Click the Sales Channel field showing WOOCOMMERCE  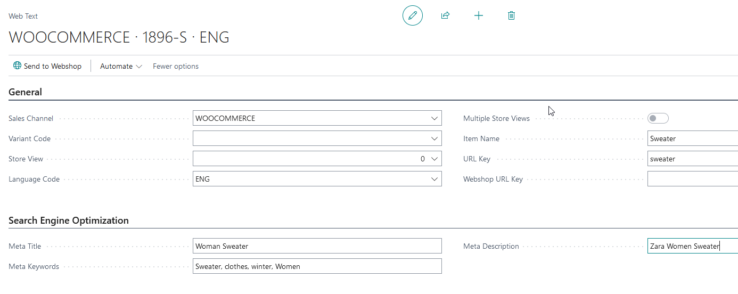317,118
